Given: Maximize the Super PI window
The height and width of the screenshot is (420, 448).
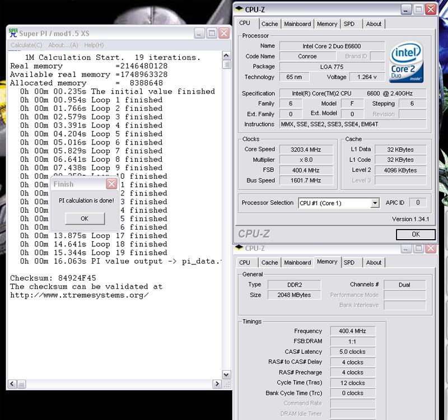Looking at the screenshot, I should click(x=212, y=33).
